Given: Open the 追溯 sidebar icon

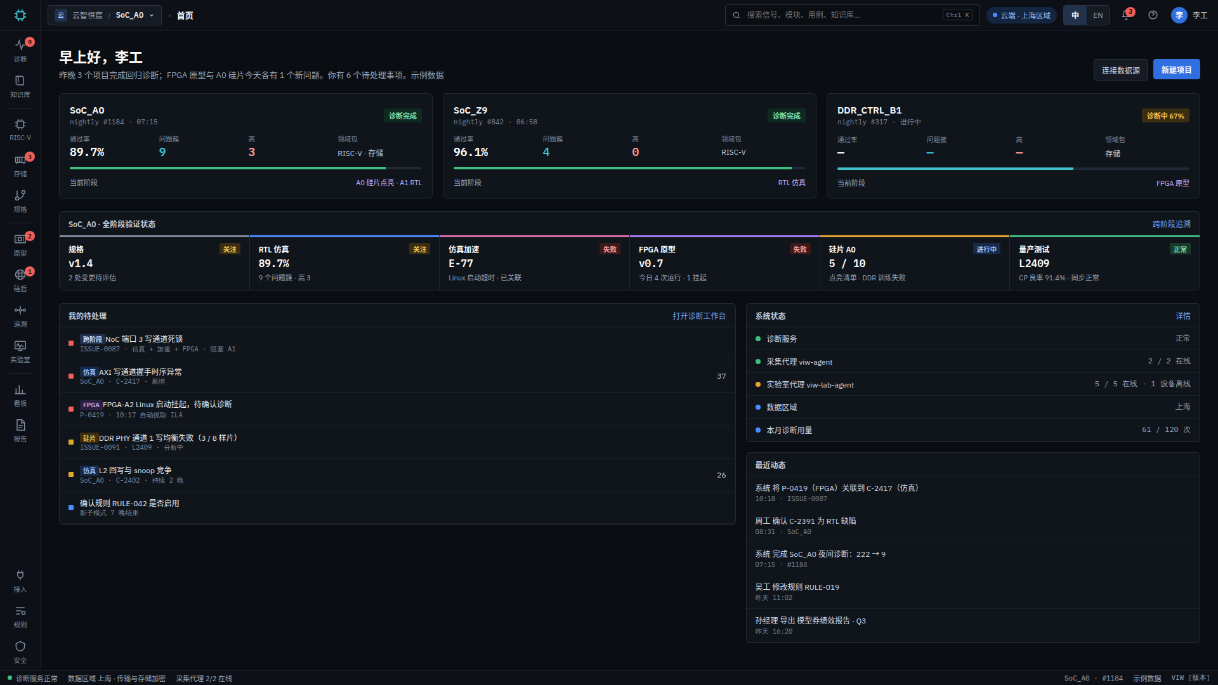Looking at the screenshot, I should pos(20,315).
